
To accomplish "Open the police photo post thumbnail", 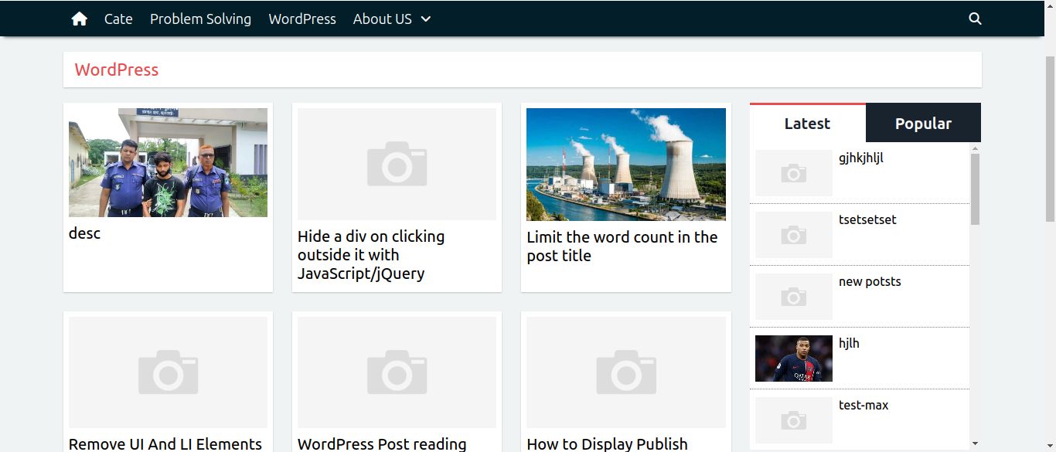I will [168, 162].
